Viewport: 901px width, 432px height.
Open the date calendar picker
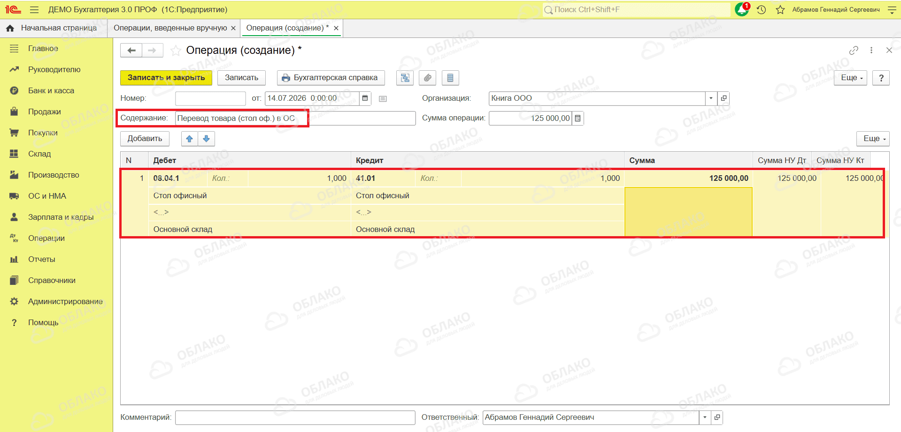click(x=365, y=98)
